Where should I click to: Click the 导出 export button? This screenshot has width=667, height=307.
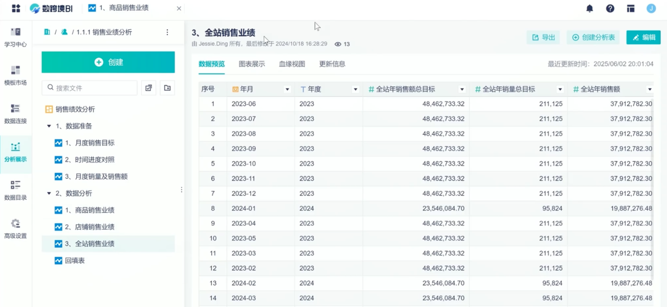pyautogui.click(x=543, y=37)
